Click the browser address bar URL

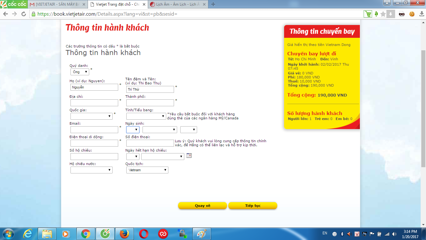click(108, 14)
